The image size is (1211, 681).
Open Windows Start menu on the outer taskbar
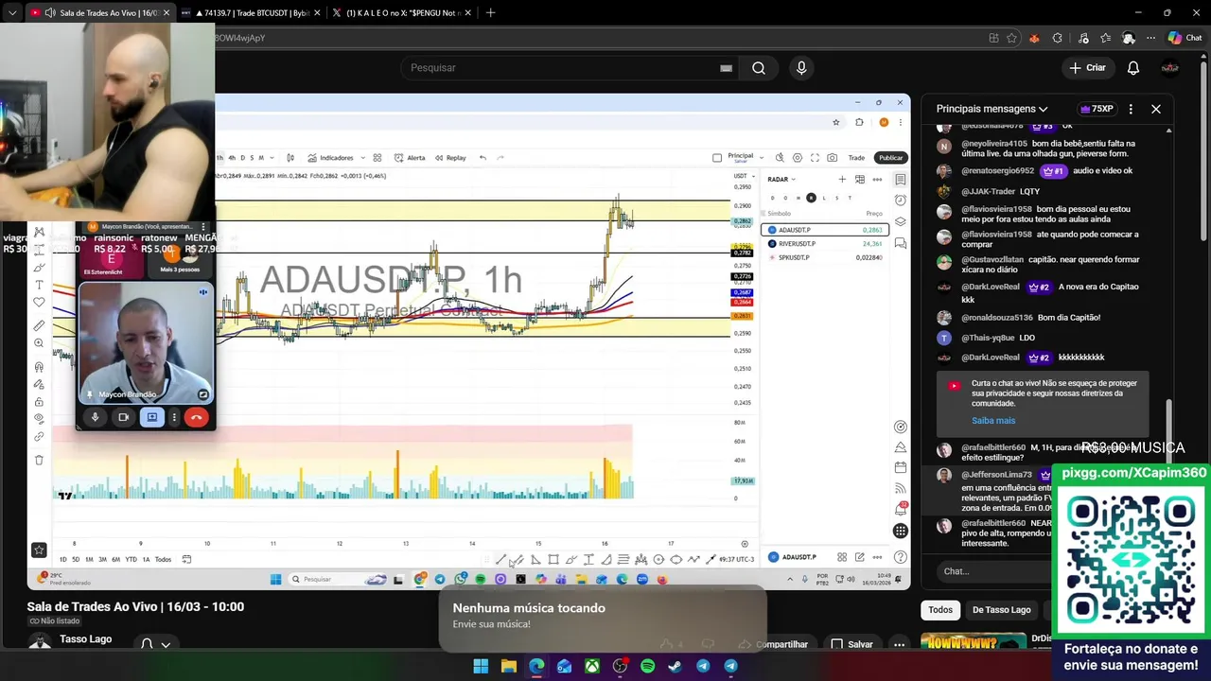(x=481, y=666)
